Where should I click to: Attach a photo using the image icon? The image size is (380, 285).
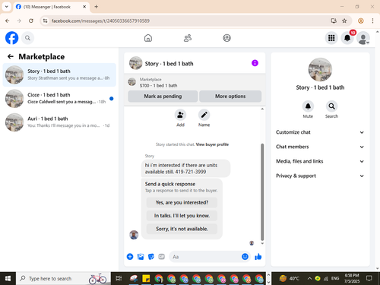141,257
